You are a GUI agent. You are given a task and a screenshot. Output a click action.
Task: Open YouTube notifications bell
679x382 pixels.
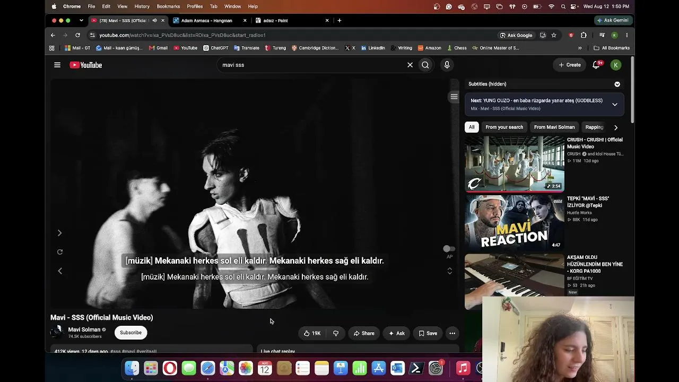(596, 65)
